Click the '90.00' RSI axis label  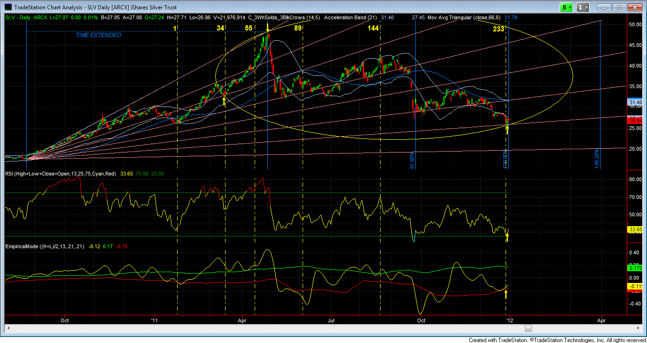[636, 180]
